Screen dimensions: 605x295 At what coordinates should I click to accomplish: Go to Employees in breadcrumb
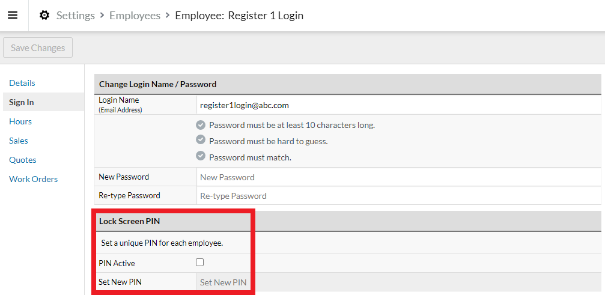(x=135, y=16)
